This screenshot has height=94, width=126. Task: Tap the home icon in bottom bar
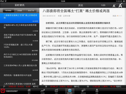[x=29, y=91]
